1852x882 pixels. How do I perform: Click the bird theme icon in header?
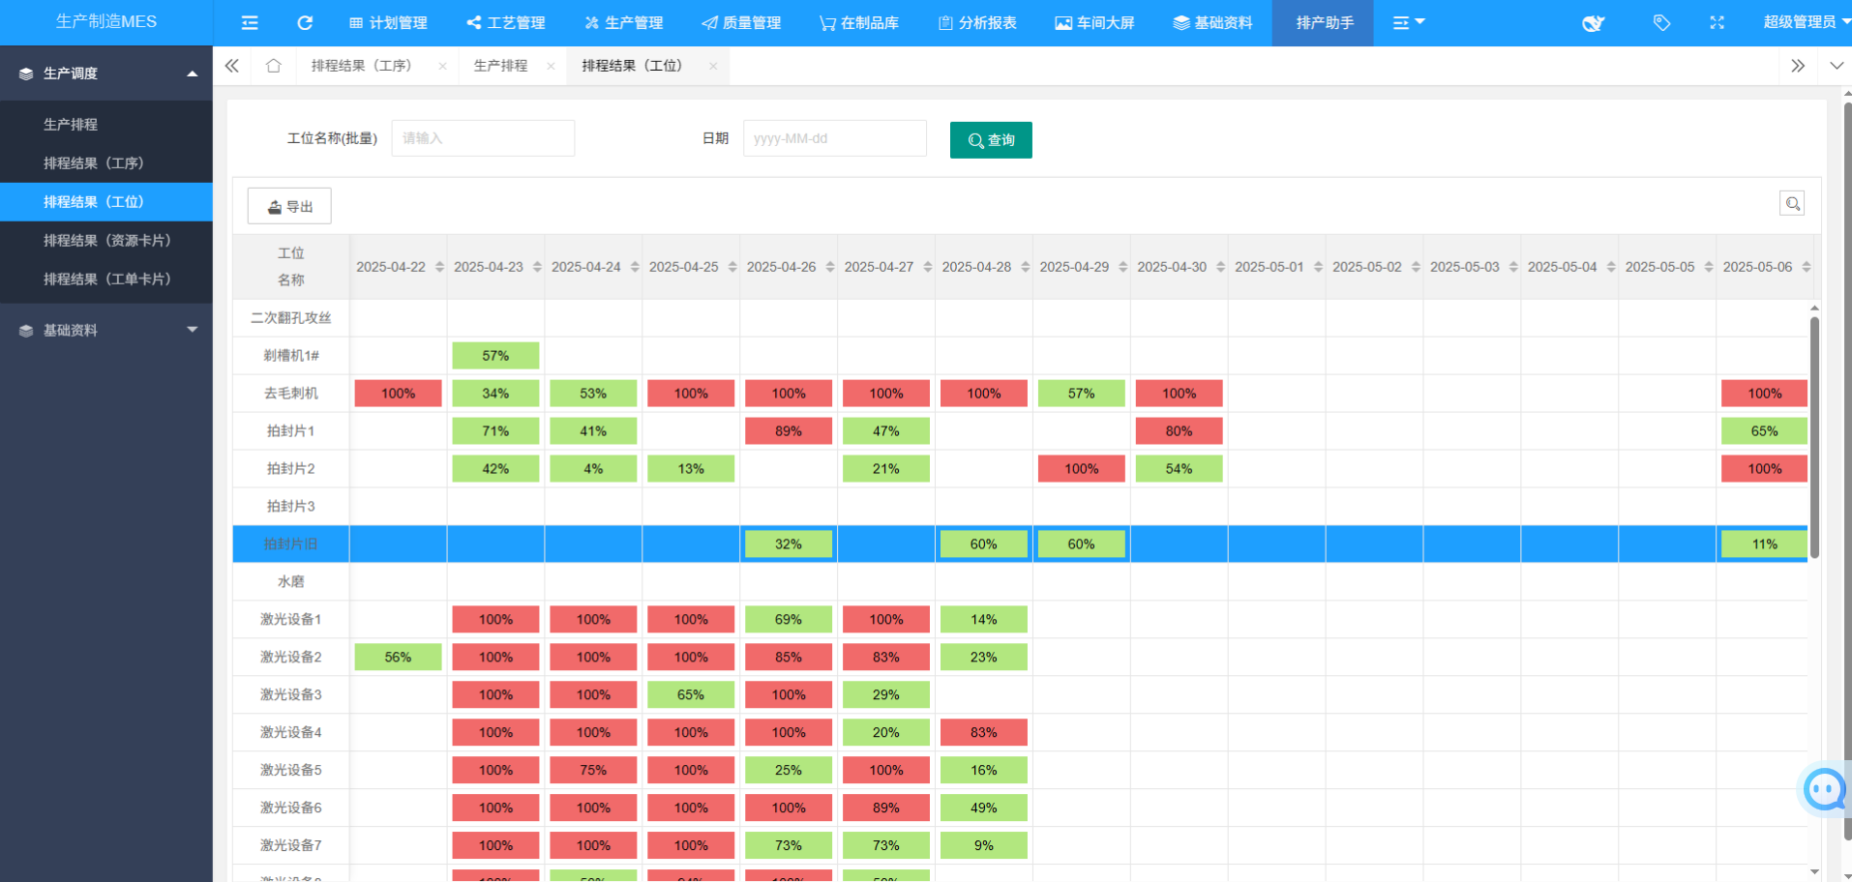click(1593, 23)
